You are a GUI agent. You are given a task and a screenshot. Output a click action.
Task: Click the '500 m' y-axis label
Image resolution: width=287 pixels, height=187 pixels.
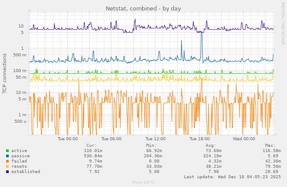pos(20,55)
